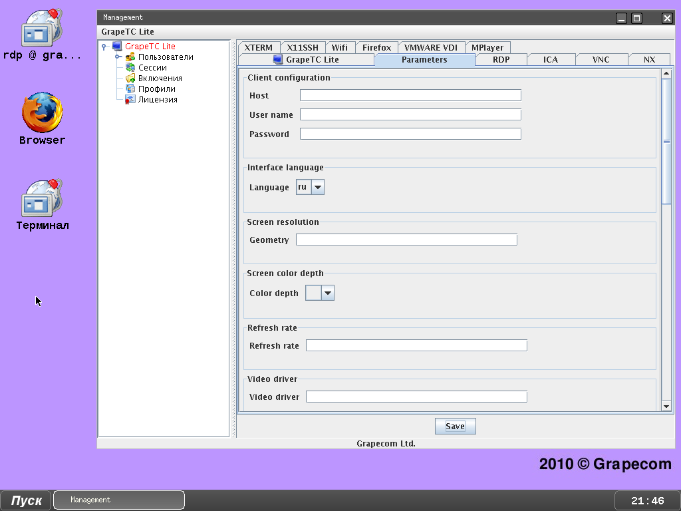Click the GrapeTC Lite computer icon in tree
The height and width of the screenshot is (511, 681).
pos(117,46)
